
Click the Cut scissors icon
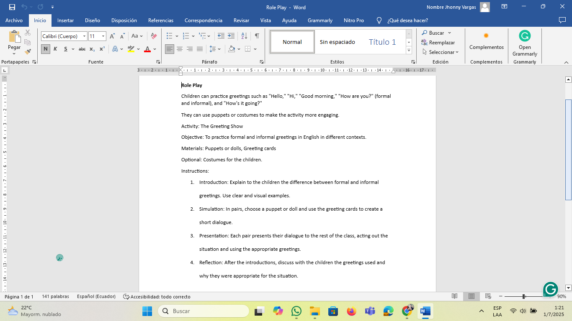tap(28, 33)
